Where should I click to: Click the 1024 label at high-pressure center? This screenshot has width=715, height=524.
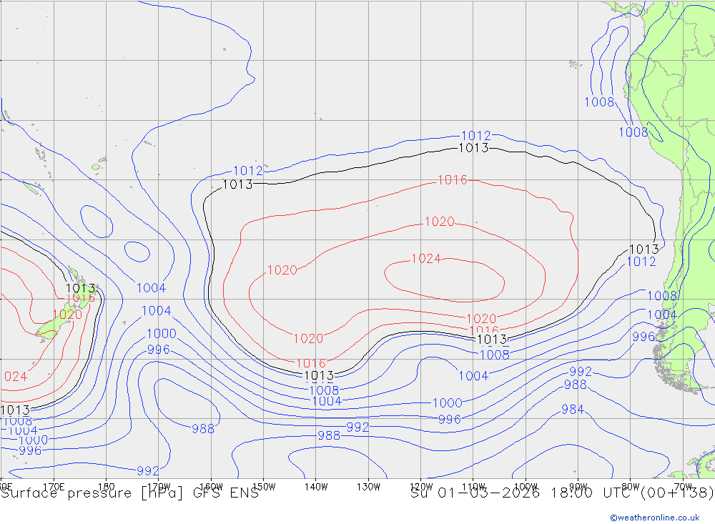pos(426,259)
